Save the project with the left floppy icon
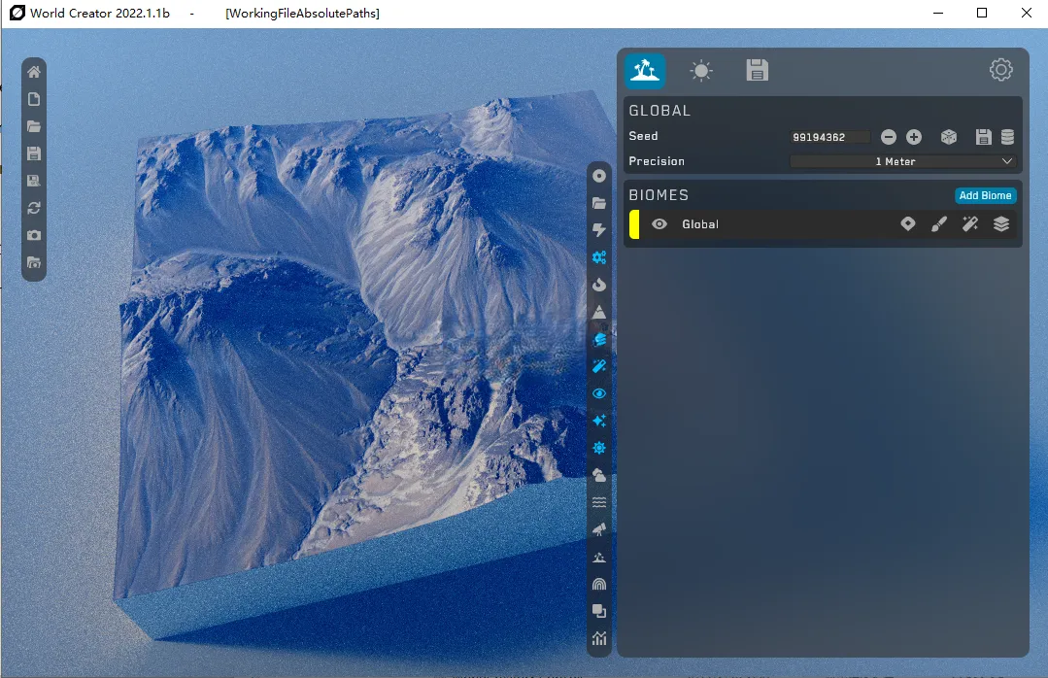The width and height of the screenshot is (1048, 678). pos(34,153)
